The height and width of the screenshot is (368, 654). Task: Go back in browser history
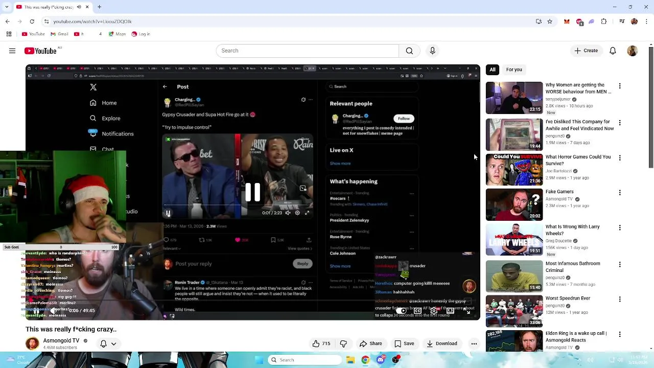7,21
